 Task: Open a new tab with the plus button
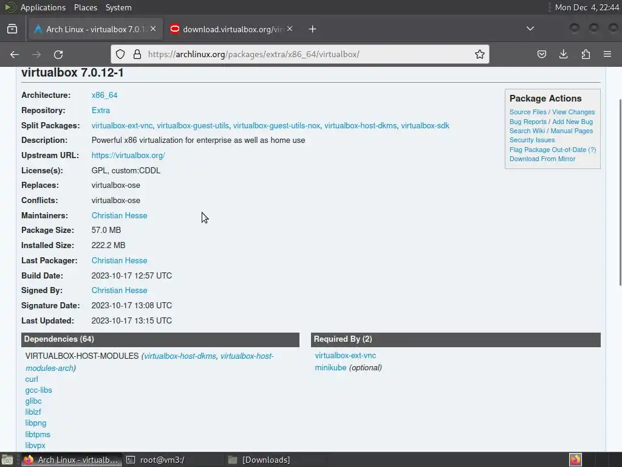(x=313, y=29)
